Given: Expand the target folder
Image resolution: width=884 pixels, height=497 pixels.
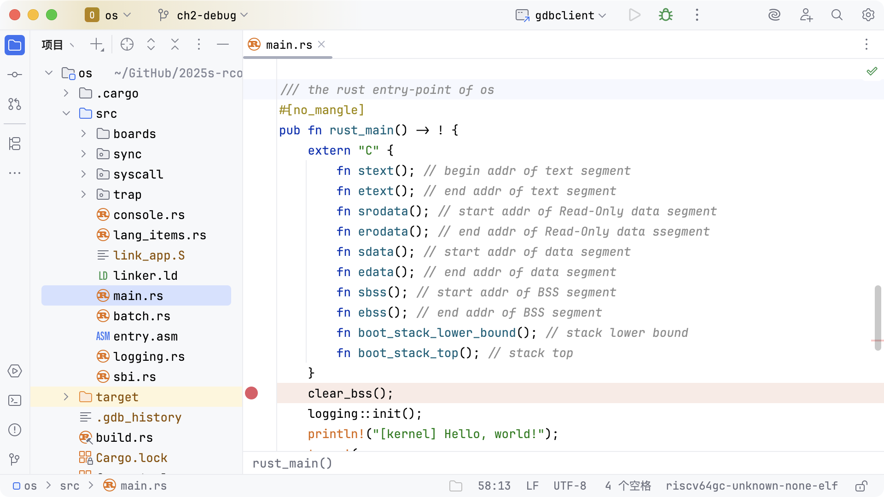Looking at the screenshot, I should [x=66, y=397].
